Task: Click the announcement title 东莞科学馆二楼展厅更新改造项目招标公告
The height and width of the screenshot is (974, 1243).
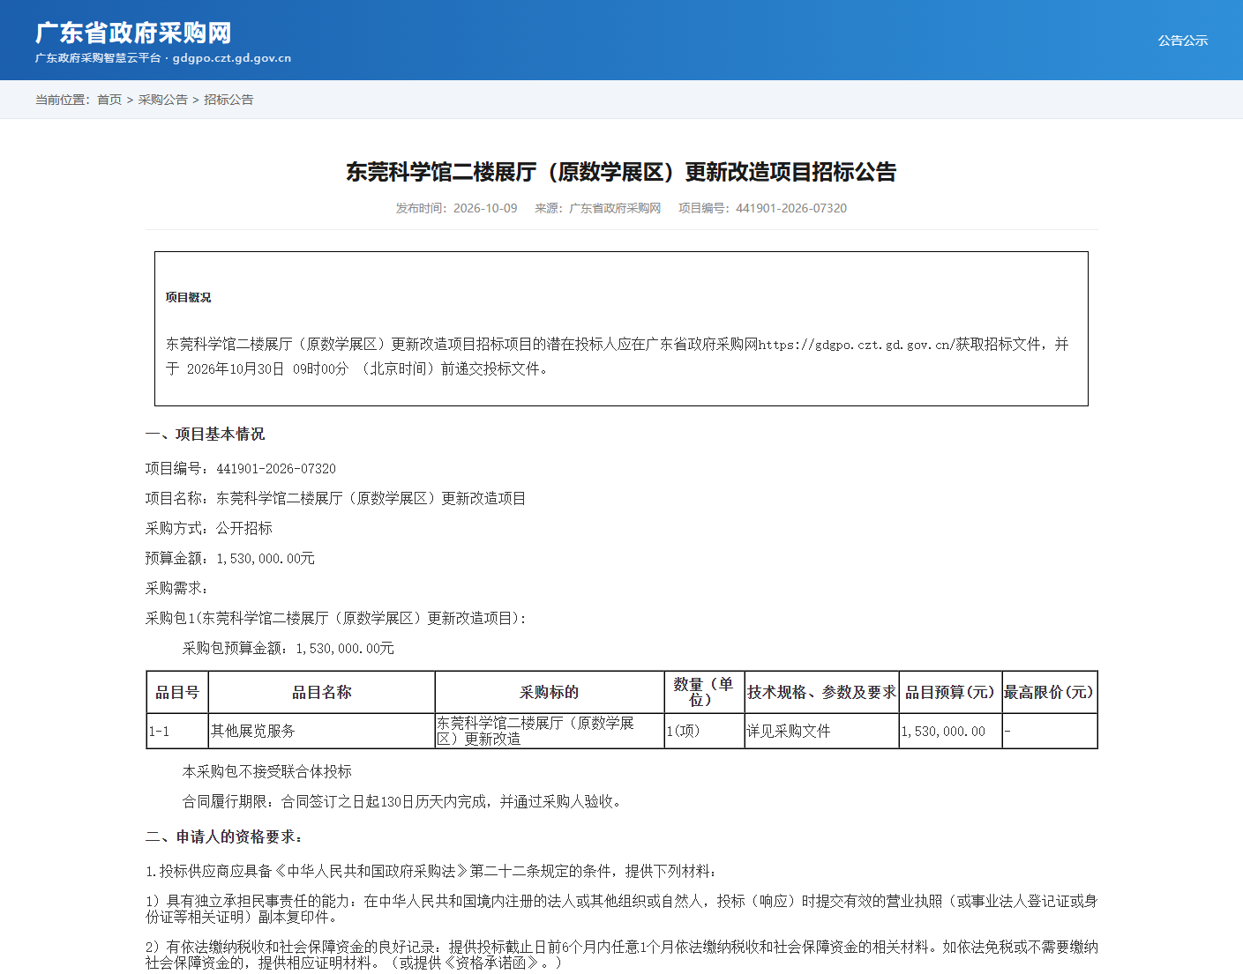Action: click(621, 172)
